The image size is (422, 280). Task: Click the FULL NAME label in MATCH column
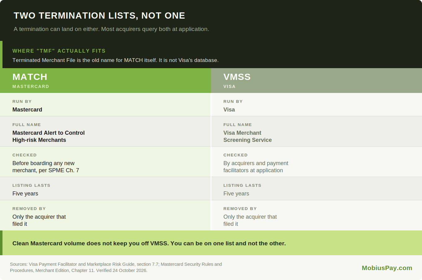coord(27,125)
